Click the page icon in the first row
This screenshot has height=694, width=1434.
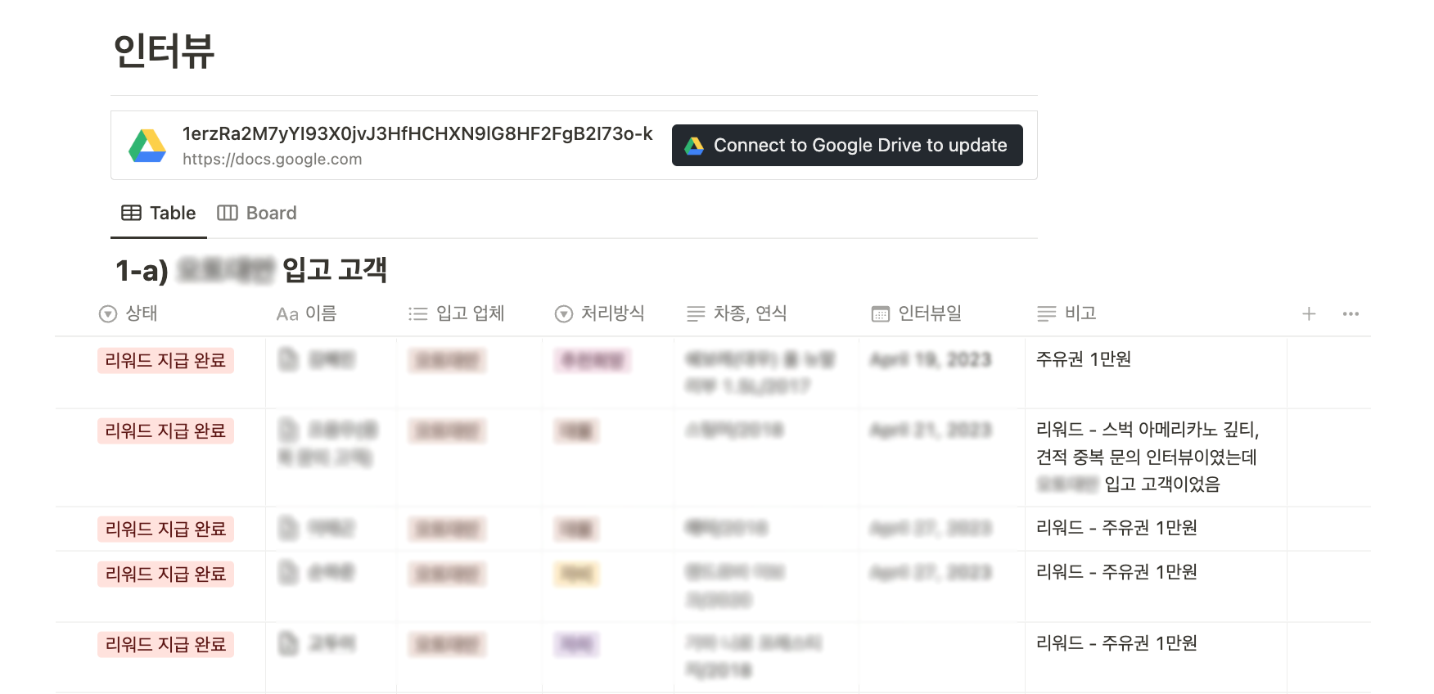pos(288,359)
